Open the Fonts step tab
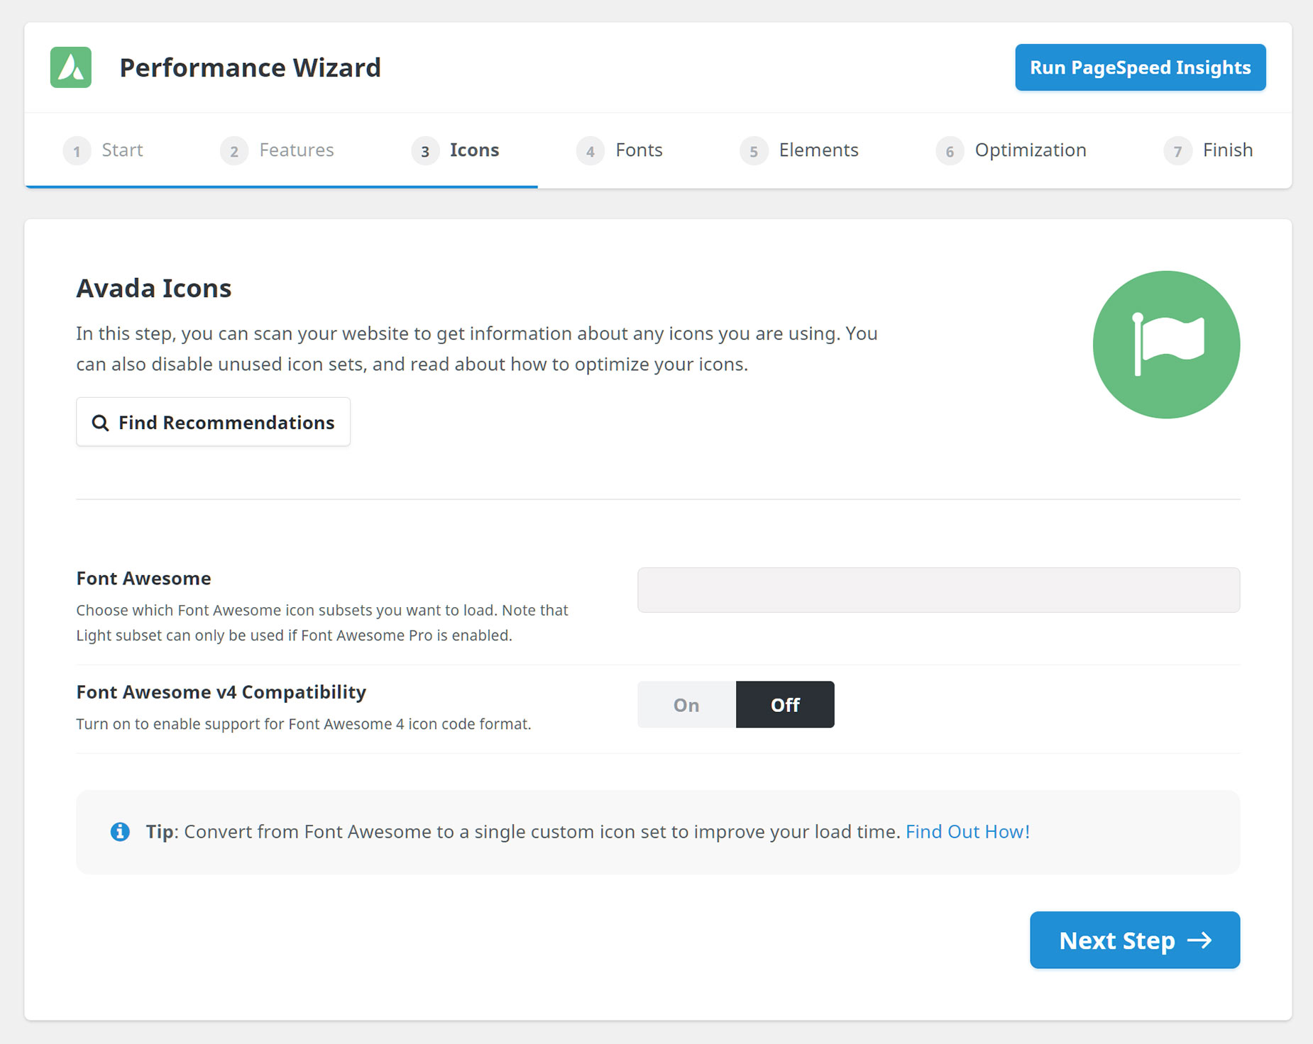1313x1044 pixels. pos(620,150)
